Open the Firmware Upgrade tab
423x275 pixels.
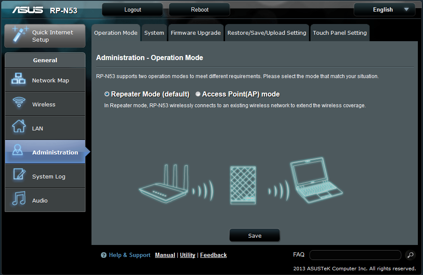point(195,33)
